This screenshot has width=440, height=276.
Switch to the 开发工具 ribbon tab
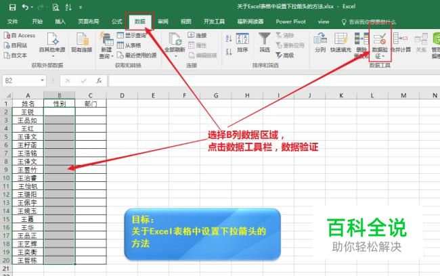(214, 22)
